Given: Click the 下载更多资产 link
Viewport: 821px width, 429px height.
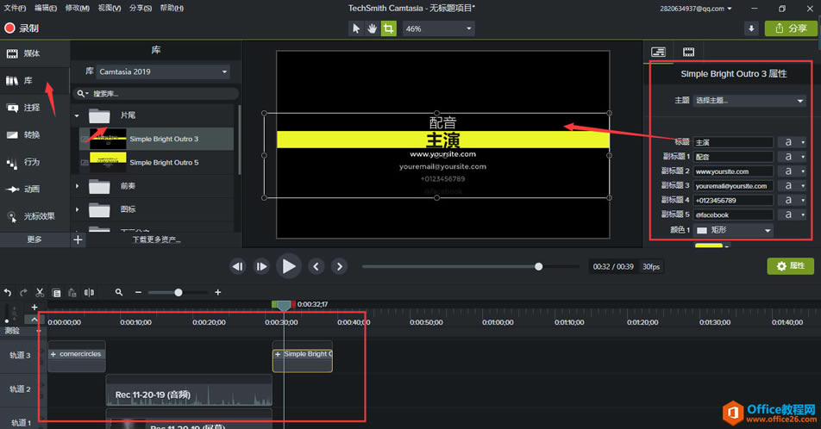Looking at the screenshot, I should pyautogui.click(x=157, y=239).
